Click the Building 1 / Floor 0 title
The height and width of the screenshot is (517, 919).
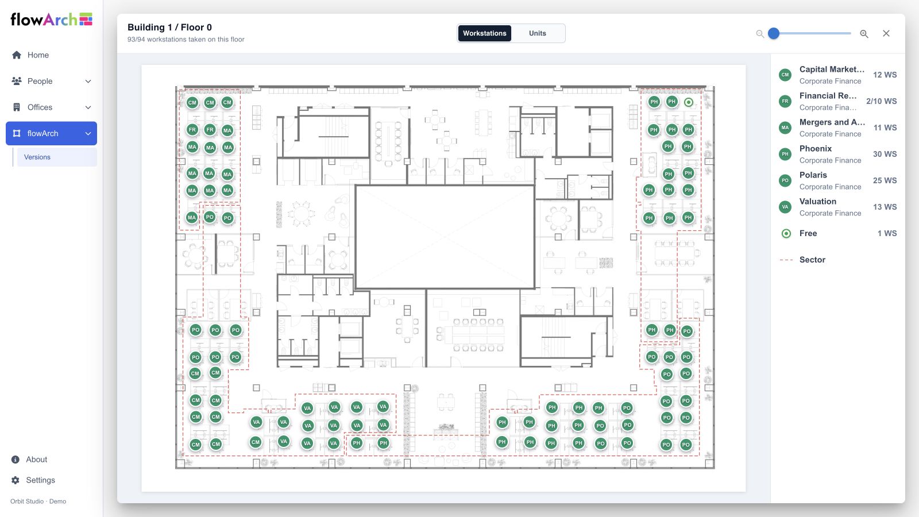169,27
